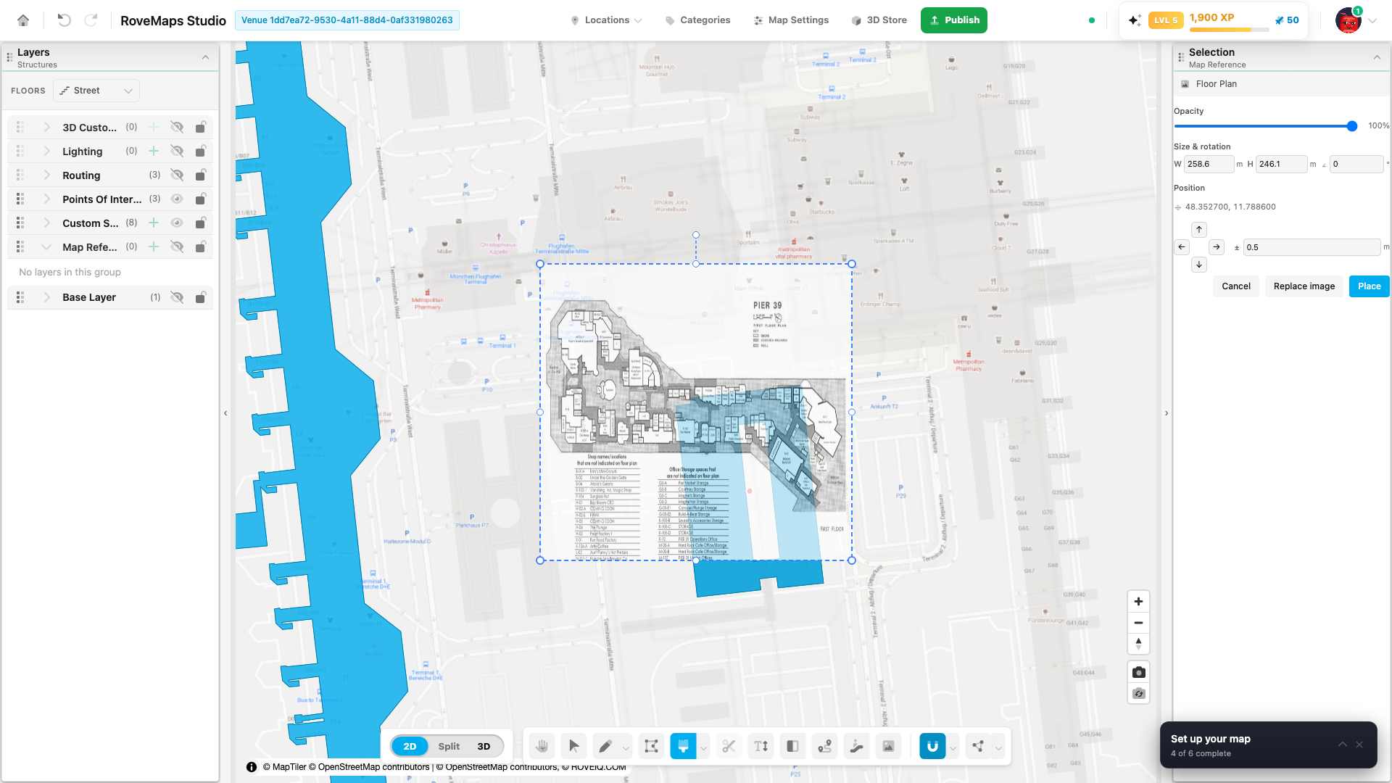Select the escalator connector tool
1392x783 pixels.
(856, 746)
